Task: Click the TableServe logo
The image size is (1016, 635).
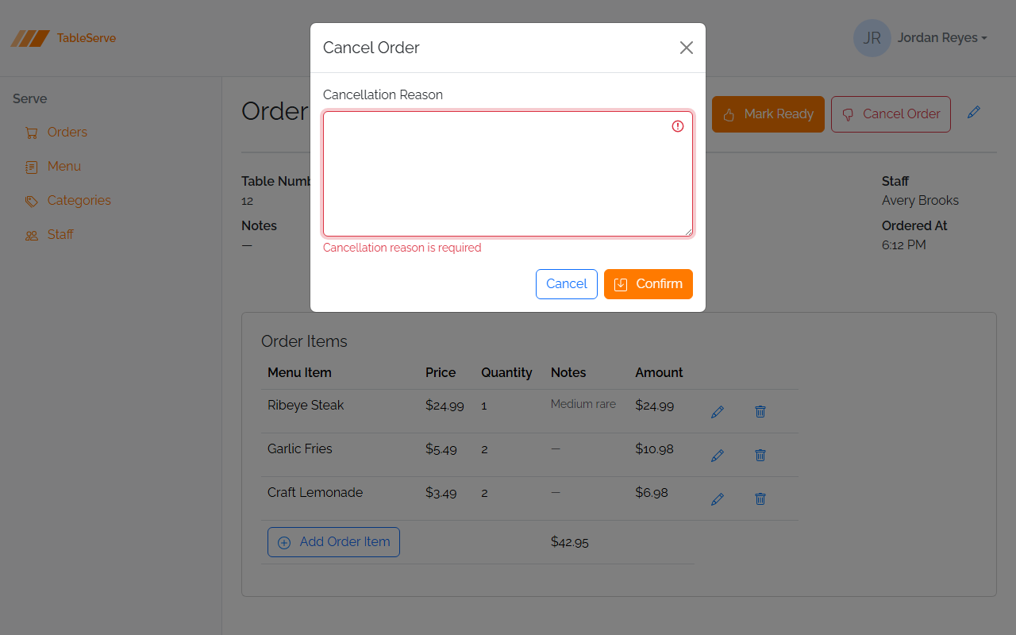Action: [63, 38]
